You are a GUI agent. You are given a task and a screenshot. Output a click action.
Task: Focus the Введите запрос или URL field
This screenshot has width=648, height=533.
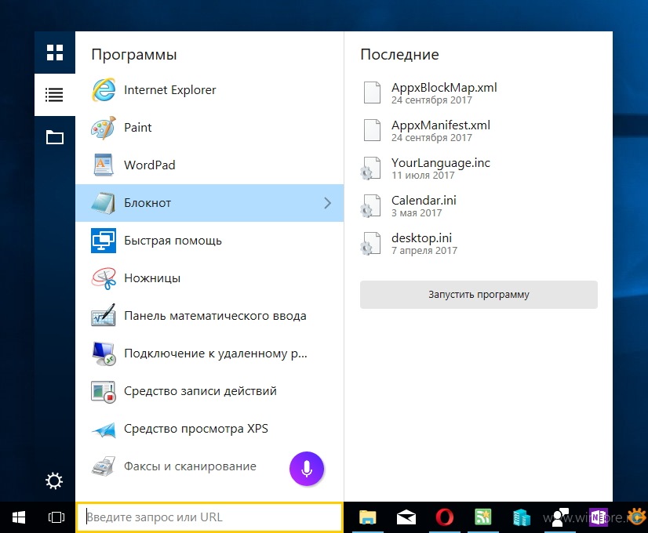tap(209, 517)
